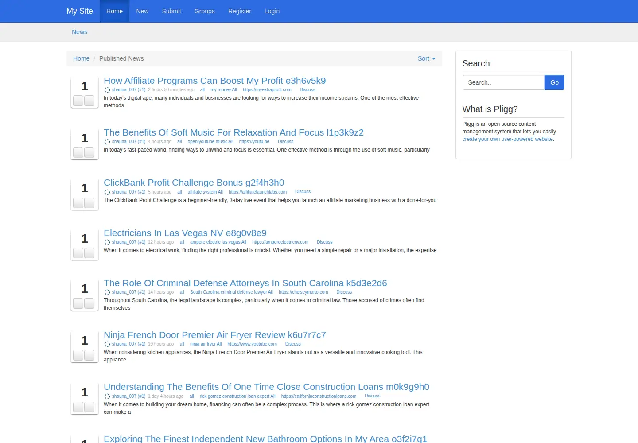Open the 'Electricians In Las Vegas NV' story title
The width and height of the screenshot is (638, 443).
185,233
